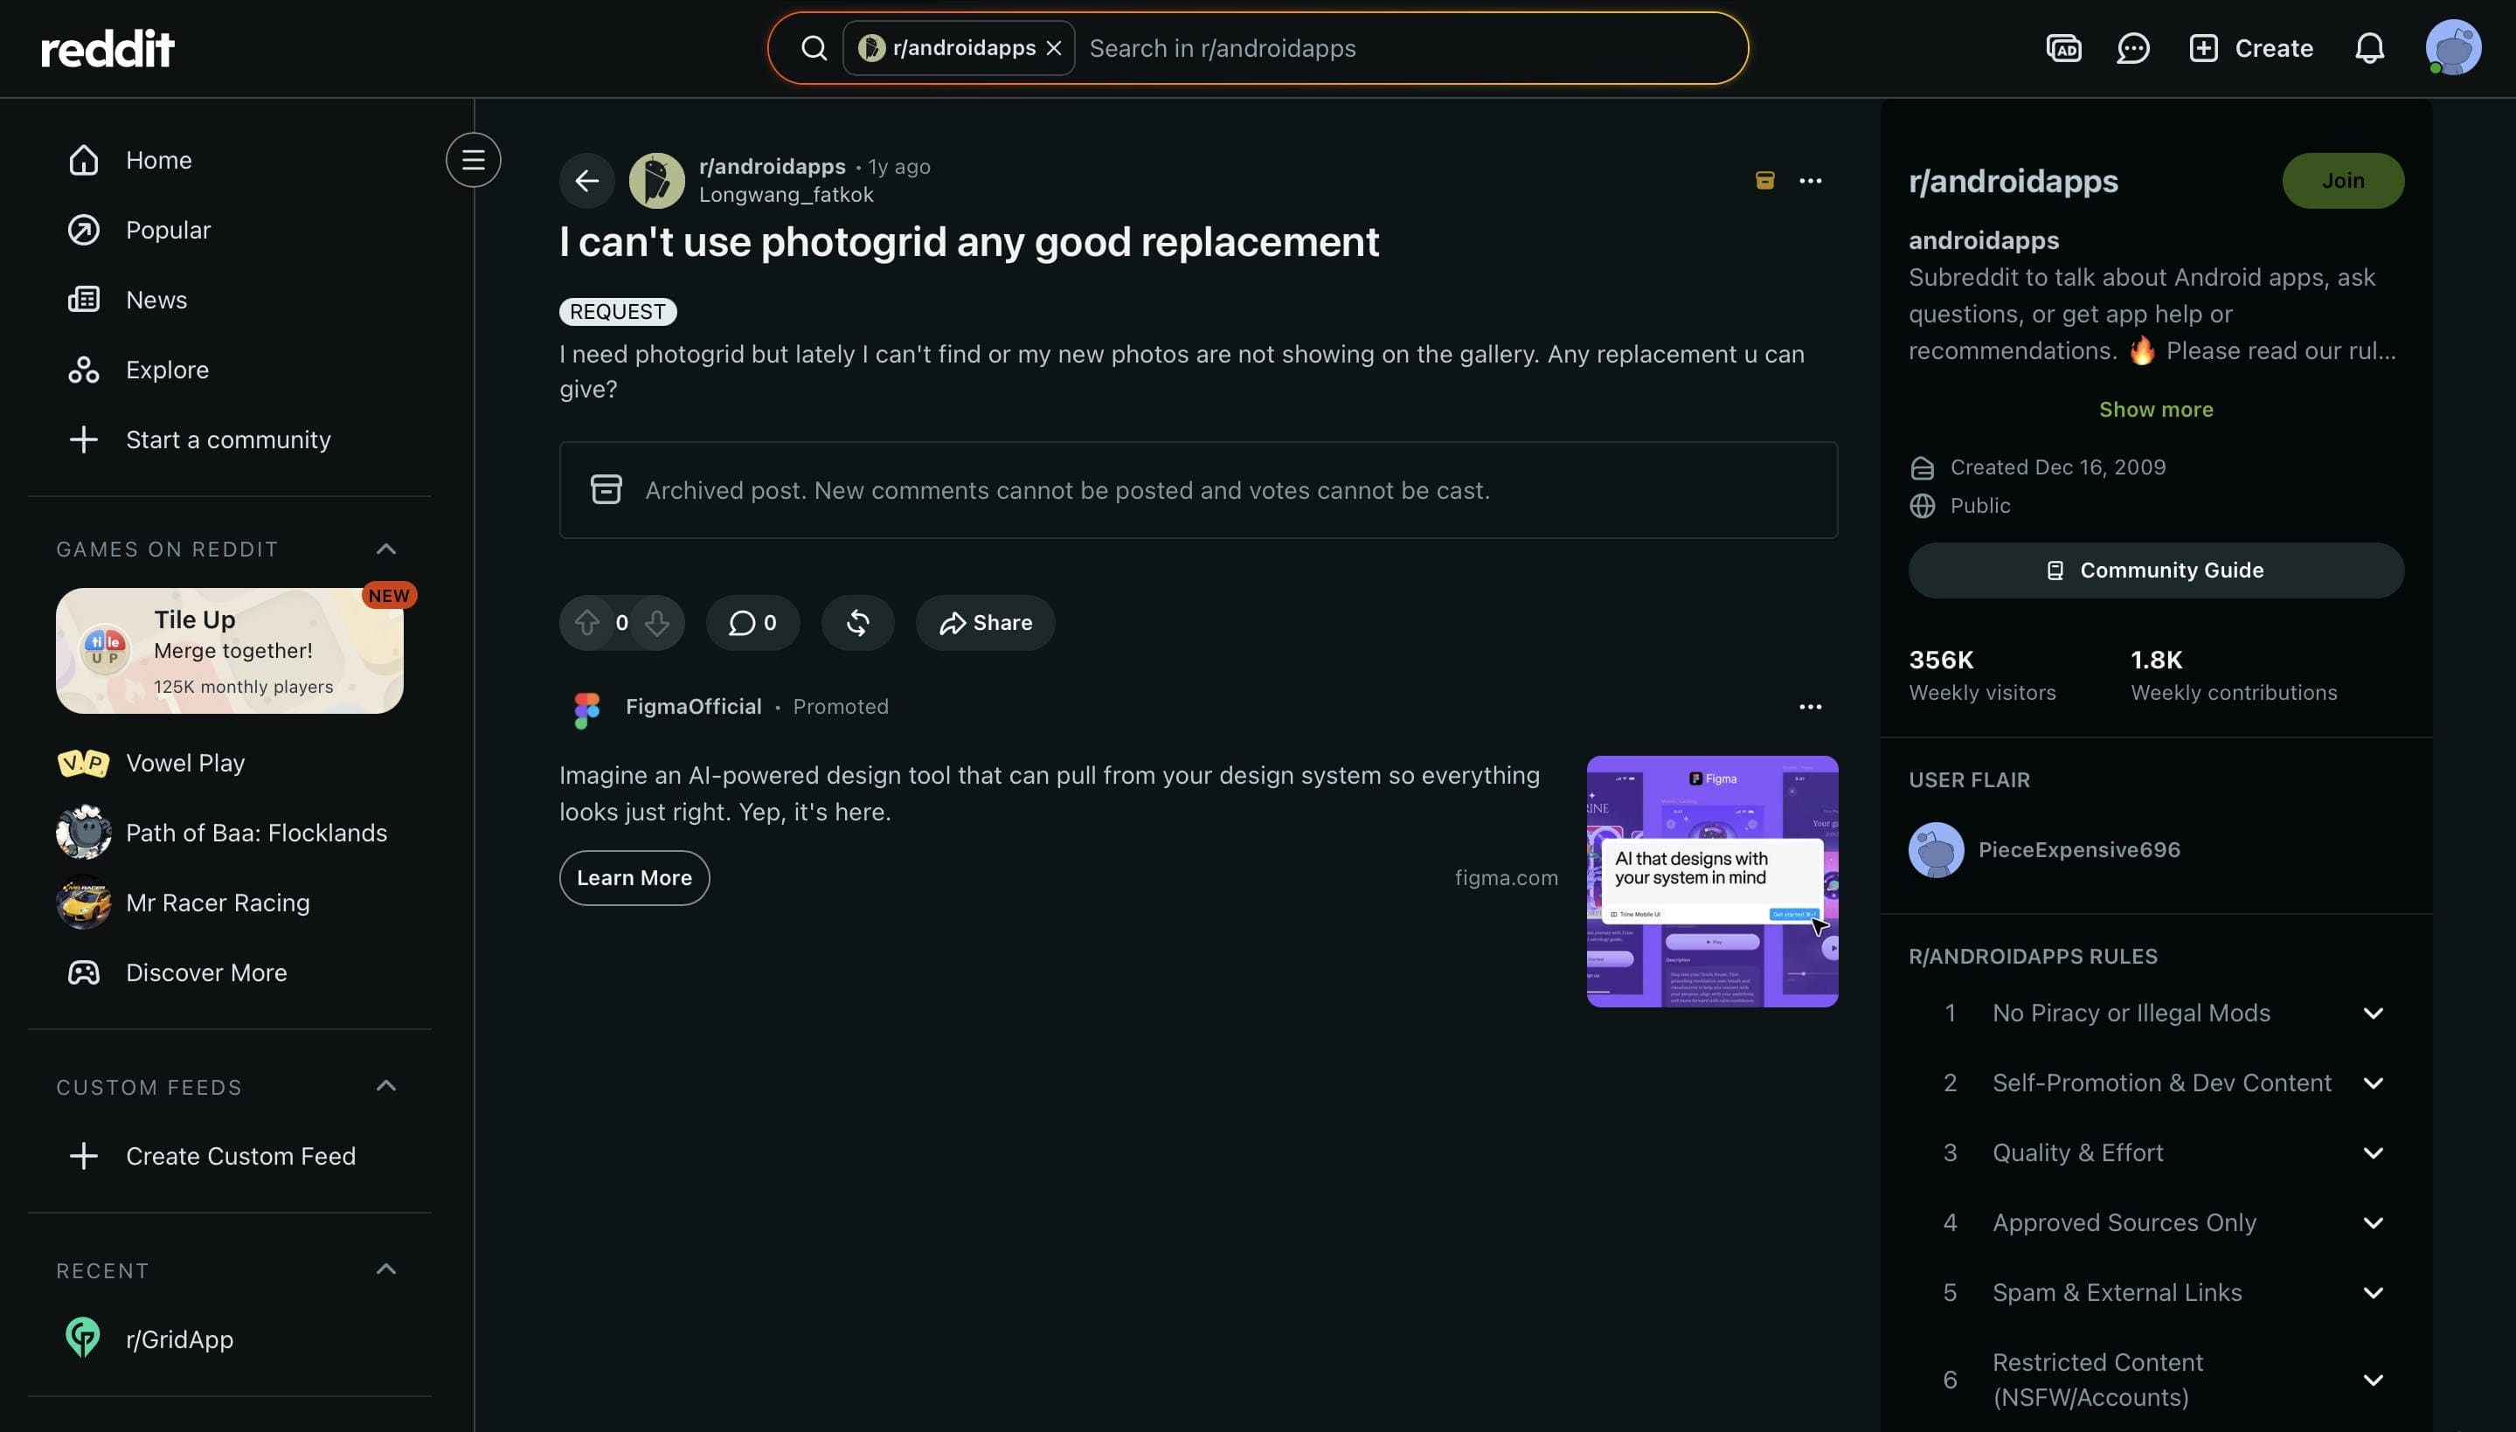The image size is (2516, 1432).
Task: Click the Join button
Action: (x=2343, y=181)
